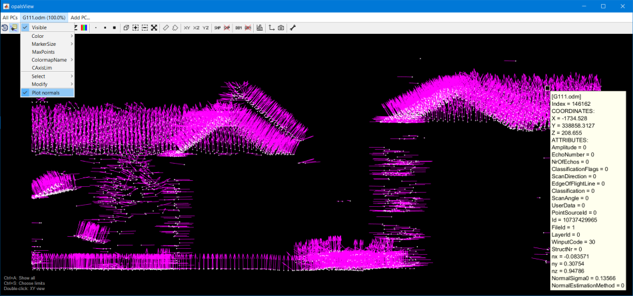Toggle the data cursor tool
The image size is (633, 296).
click(x=13, y=28)
